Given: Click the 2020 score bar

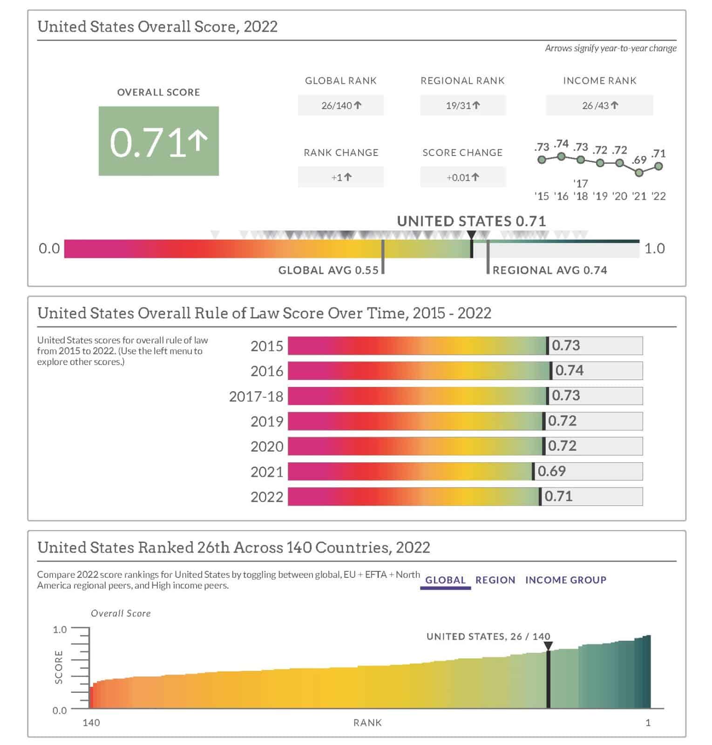Looking at the screenshot, I should pyautogui.click(x=465, y=446).
